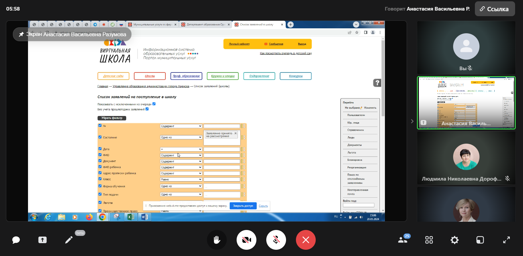Copy the call link via Ссылка button

pyautogui.click(x=494, y=9)
